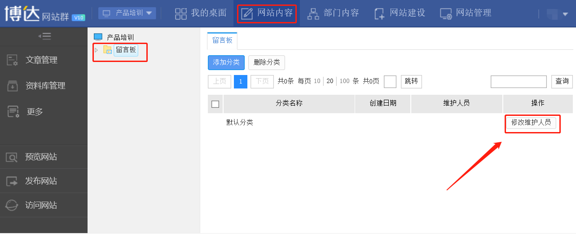Open 访问网站 in sidebar

pyautogui.click(x=44, y=205)
